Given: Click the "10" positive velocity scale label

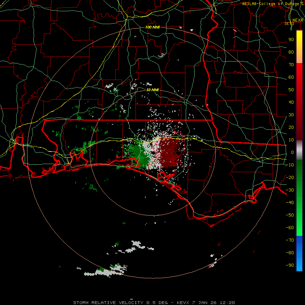Looking at the screenshot, I should (x=291, y=140).
